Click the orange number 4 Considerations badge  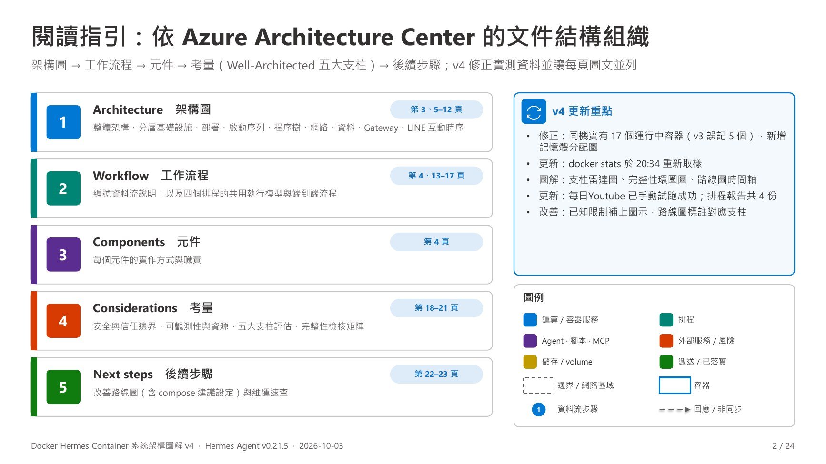(x=63, y=321)
